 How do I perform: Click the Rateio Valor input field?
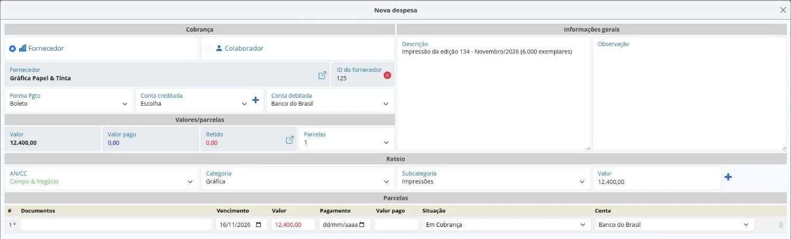657,178
